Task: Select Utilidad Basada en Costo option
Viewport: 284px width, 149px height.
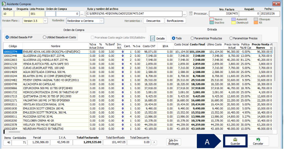Action: [44, 37]
